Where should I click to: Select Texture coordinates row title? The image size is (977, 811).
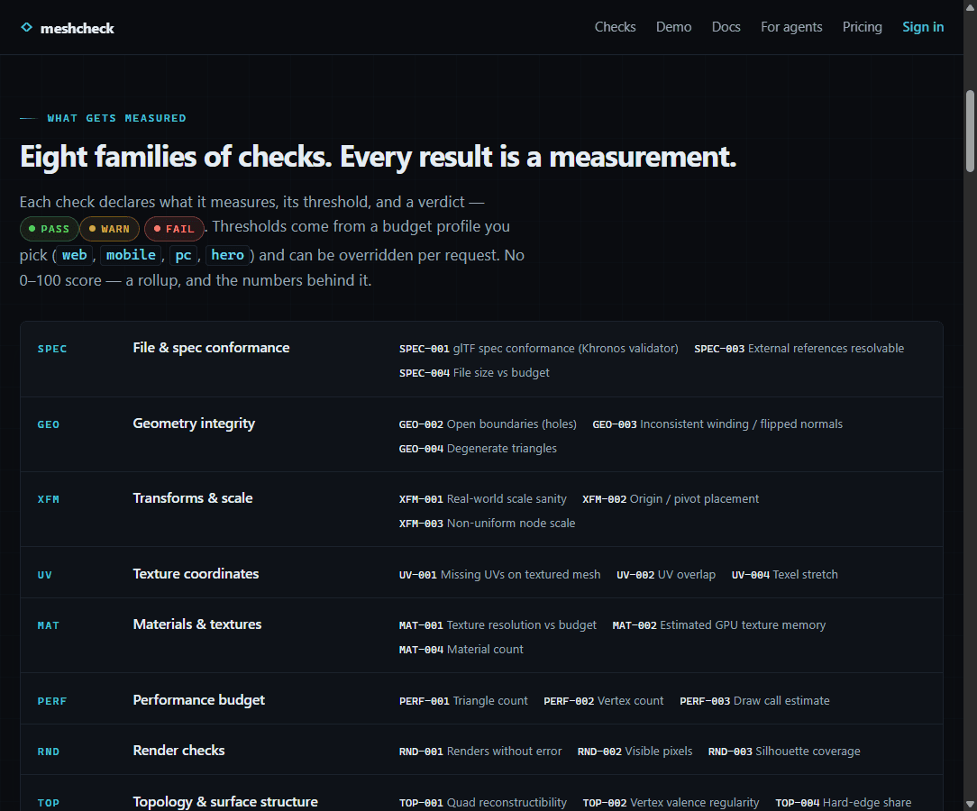[x=196, y=574]
